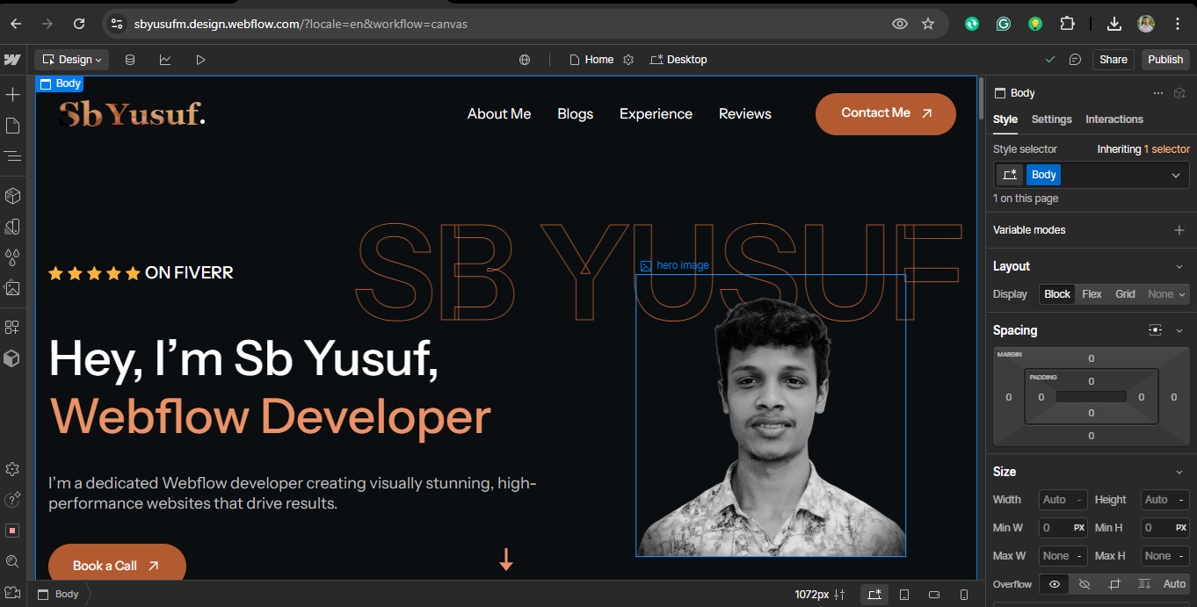Open the Add elements panel
Viewport: 1197px width, 607px height.
pyautogui.click(x=12, y=94)
